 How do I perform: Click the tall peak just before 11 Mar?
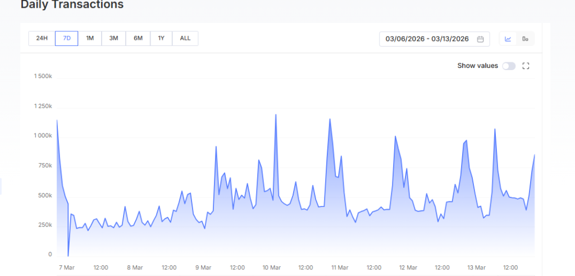(330, 119)
